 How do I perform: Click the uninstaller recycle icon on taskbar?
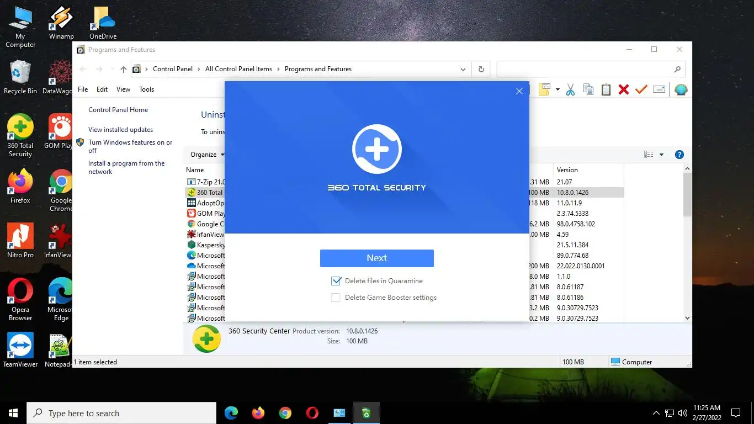[366, 413]
